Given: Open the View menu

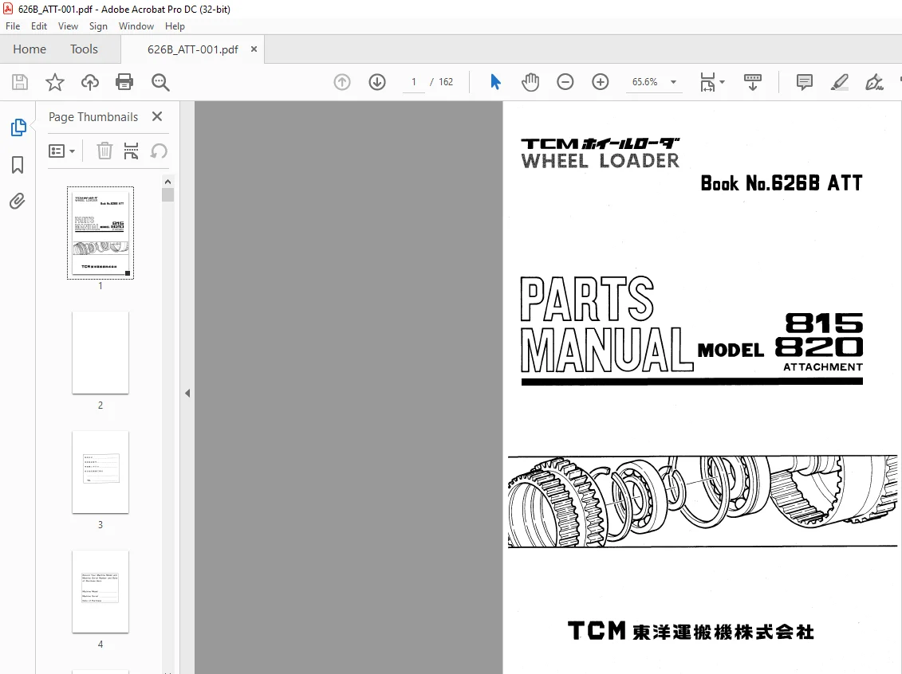Looking at the screenshot, I should tap(68, 26).
